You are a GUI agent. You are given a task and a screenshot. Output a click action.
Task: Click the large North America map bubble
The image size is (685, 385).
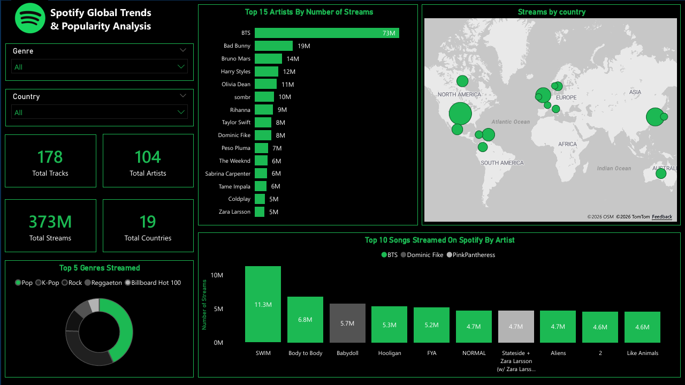coord(460,114)
